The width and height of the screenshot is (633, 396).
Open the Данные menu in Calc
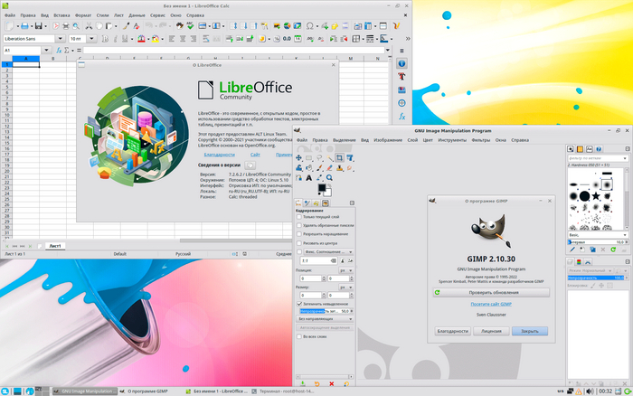click(x=137, y=15)
